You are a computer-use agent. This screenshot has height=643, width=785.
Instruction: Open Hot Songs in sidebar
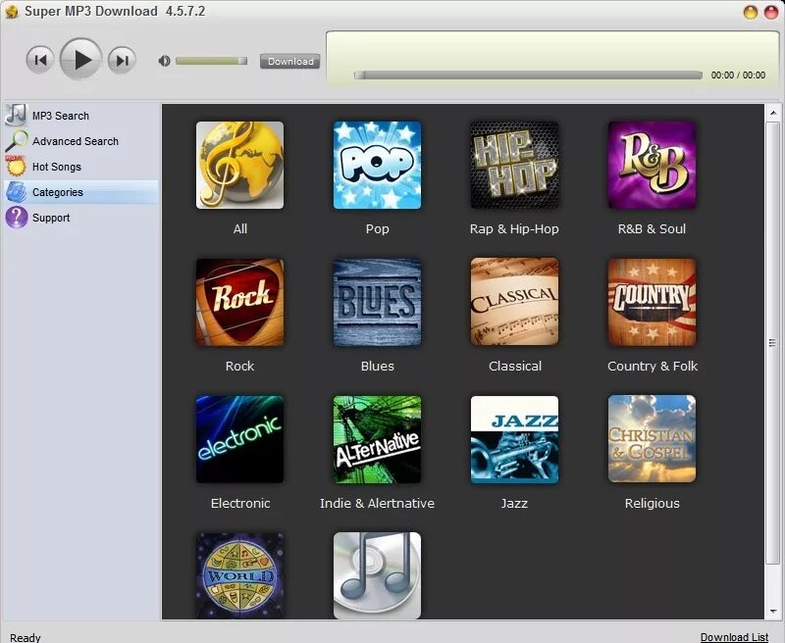pos(81,167)
